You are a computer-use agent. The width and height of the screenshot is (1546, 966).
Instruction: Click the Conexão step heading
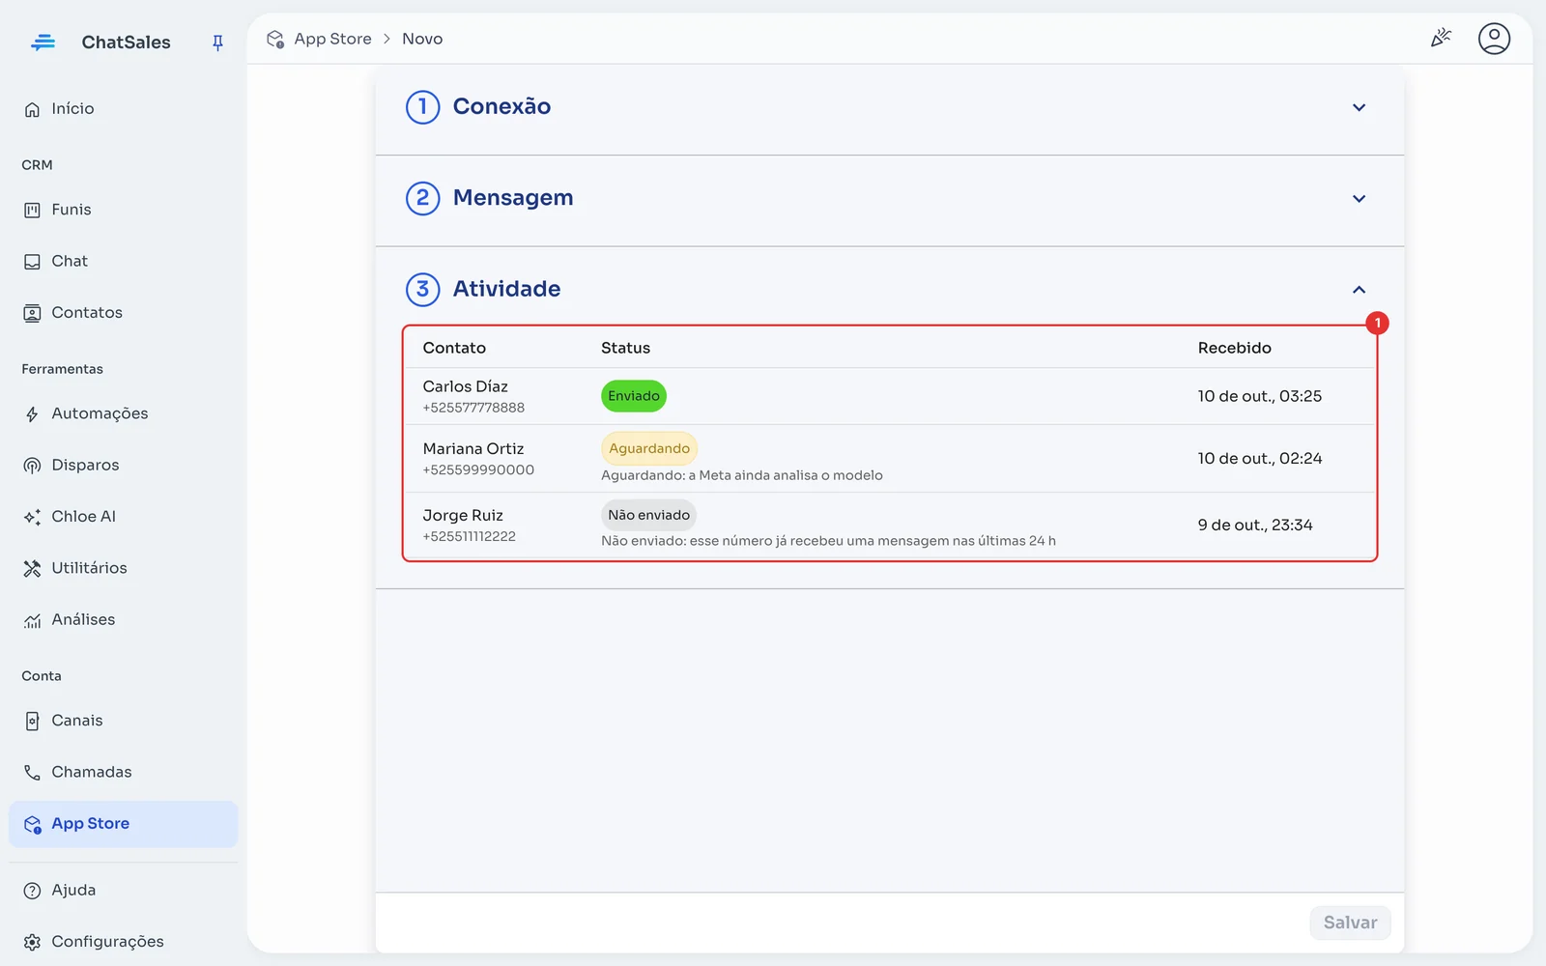coord(501,106)
